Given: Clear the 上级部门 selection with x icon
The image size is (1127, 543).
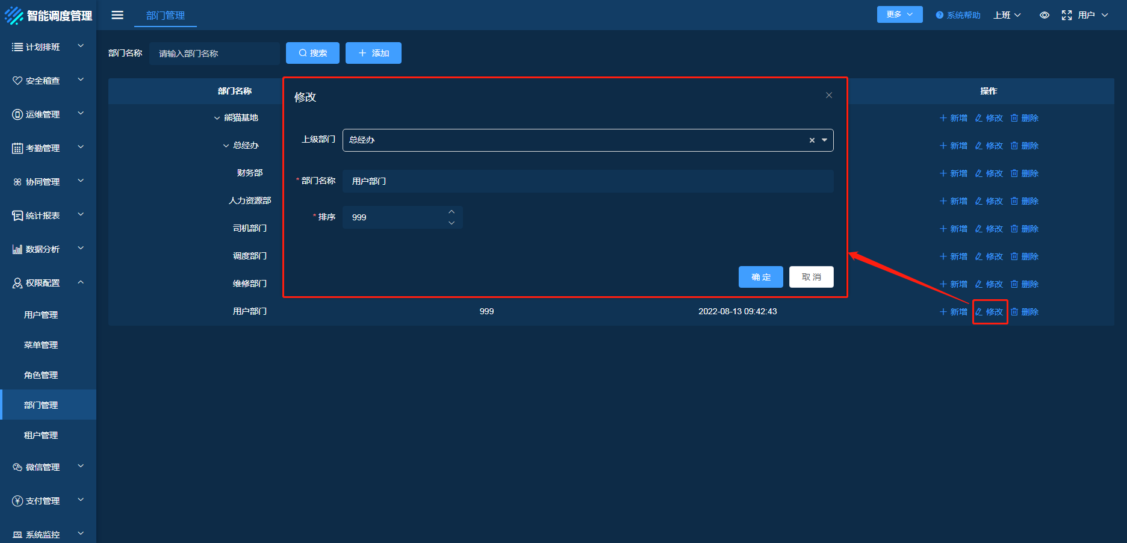Looking at the screenshot, I should (x=812, y=140).
